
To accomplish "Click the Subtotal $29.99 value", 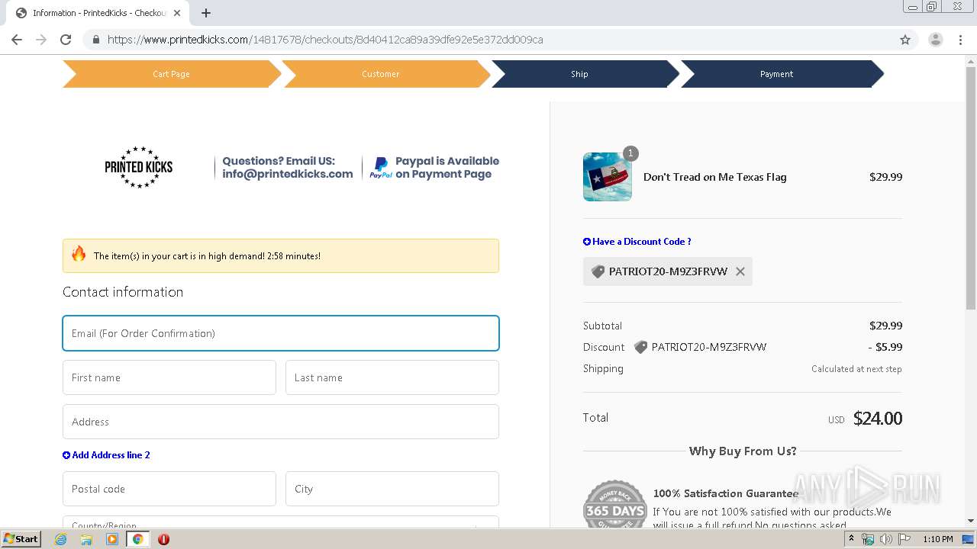I will (x=885, y=326).
